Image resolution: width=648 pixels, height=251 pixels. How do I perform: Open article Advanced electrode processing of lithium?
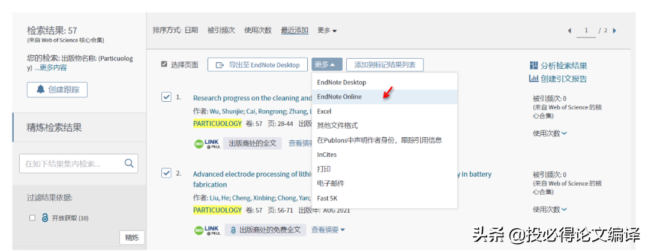[252, 174]
